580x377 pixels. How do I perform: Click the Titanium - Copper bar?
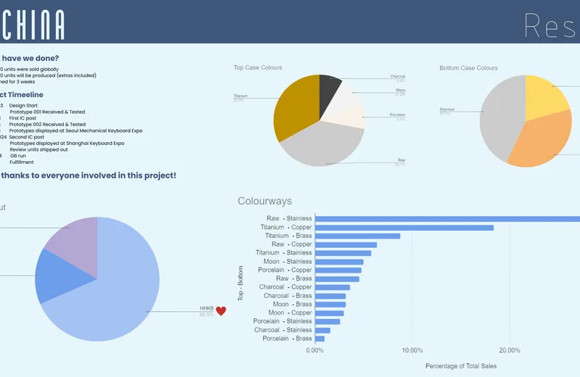click(405, 228)
